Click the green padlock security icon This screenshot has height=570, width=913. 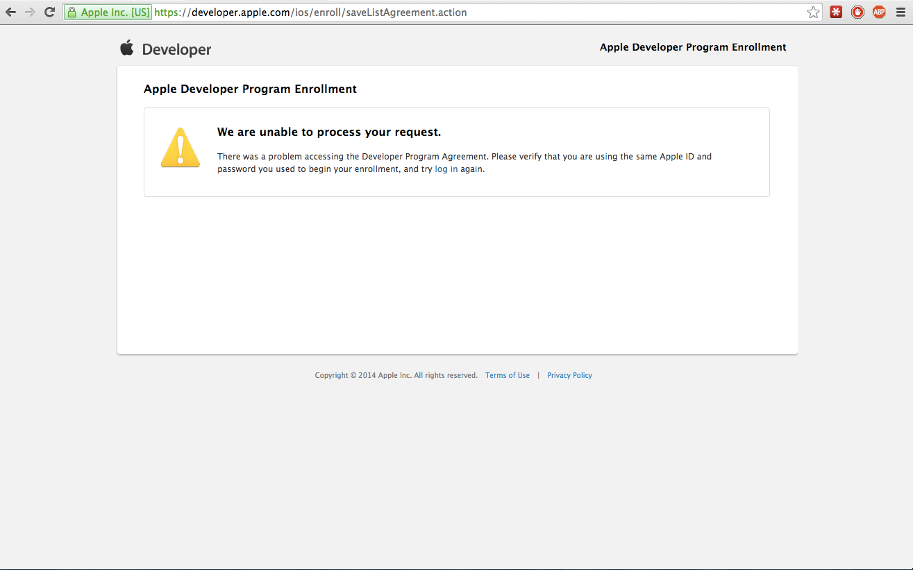click(72, 12)
